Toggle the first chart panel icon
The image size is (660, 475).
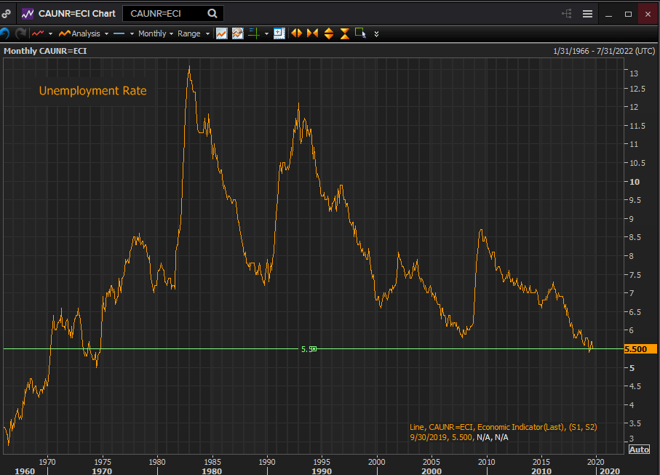point(221,33)
